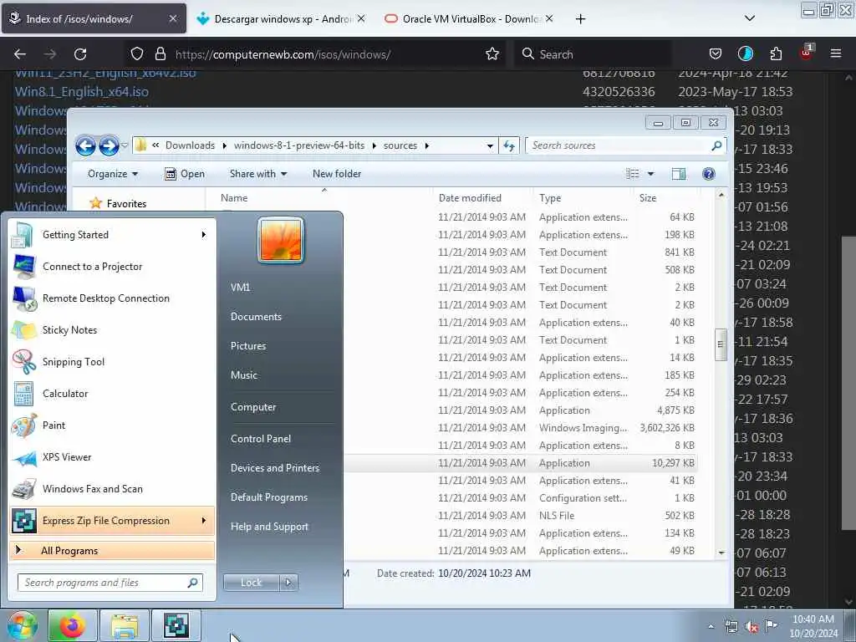This screenshot has height=642, width=856.
Task: Open Firefox from the taskbar
Action: (x=72, y=625)
